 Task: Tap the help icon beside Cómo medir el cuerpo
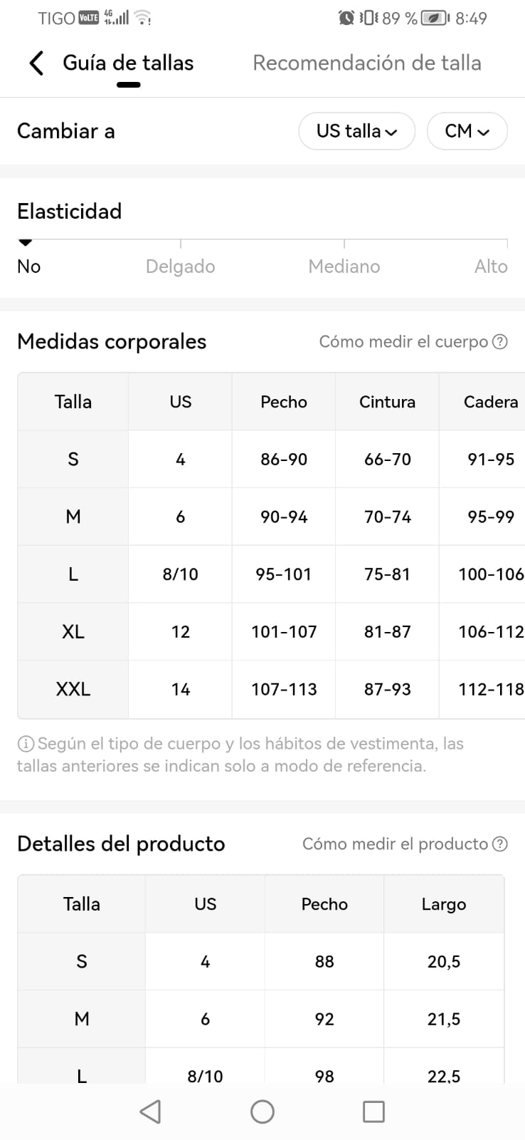pos(500,342)
